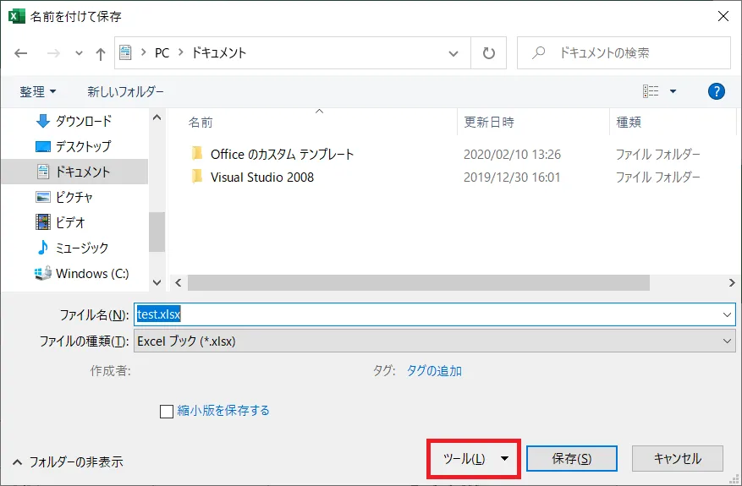Viewport: 742px width, 486px height.
Task: Click the ピクチャ image icon
Action: (x=43, y=197)
